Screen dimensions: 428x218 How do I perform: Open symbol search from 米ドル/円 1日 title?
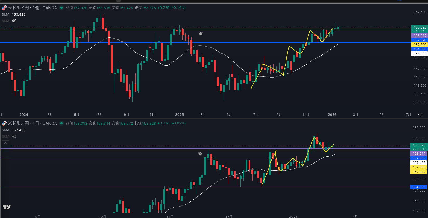(32, 123)
